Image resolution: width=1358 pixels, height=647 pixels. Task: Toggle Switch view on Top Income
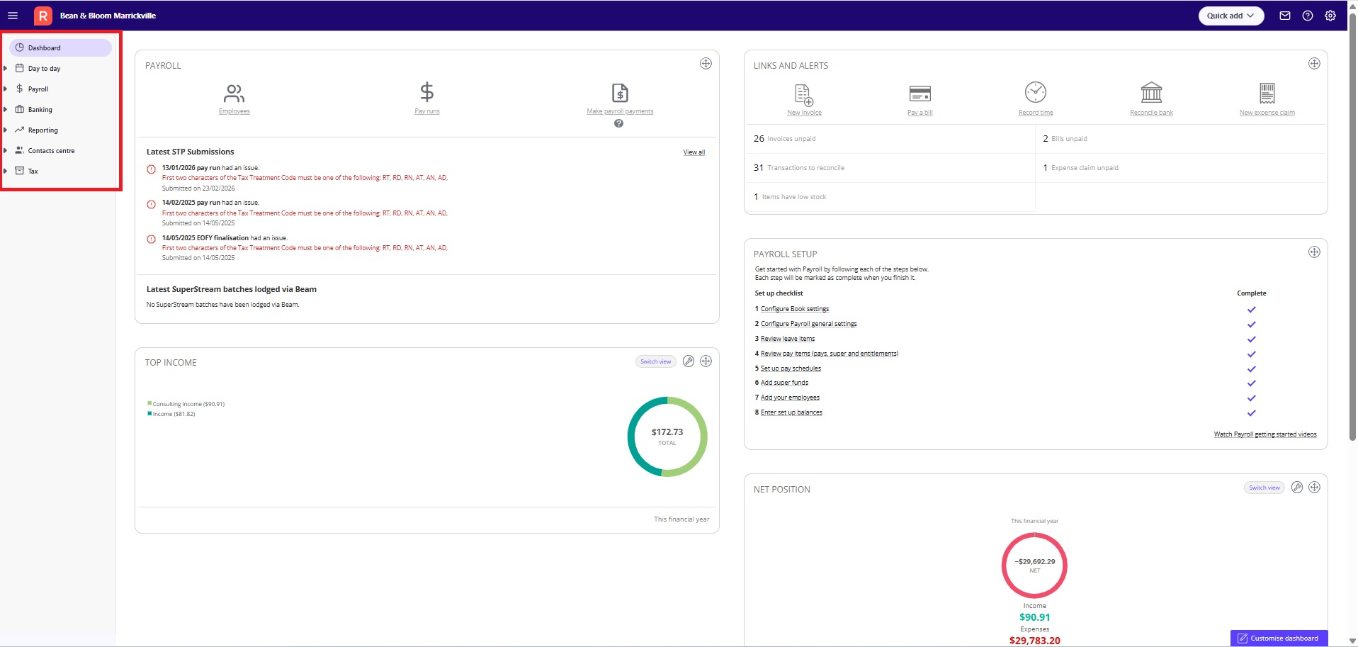[x=655, y=361]
